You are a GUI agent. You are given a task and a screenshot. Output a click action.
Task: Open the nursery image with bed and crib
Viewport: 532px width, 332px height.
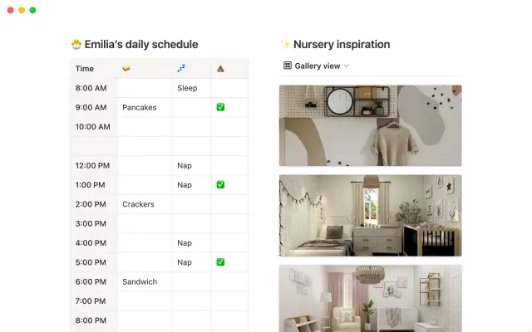pos(370,216)
